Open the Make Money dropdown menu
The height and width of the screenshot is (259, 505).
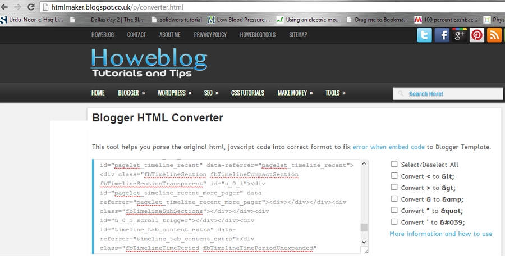(295, 93)
